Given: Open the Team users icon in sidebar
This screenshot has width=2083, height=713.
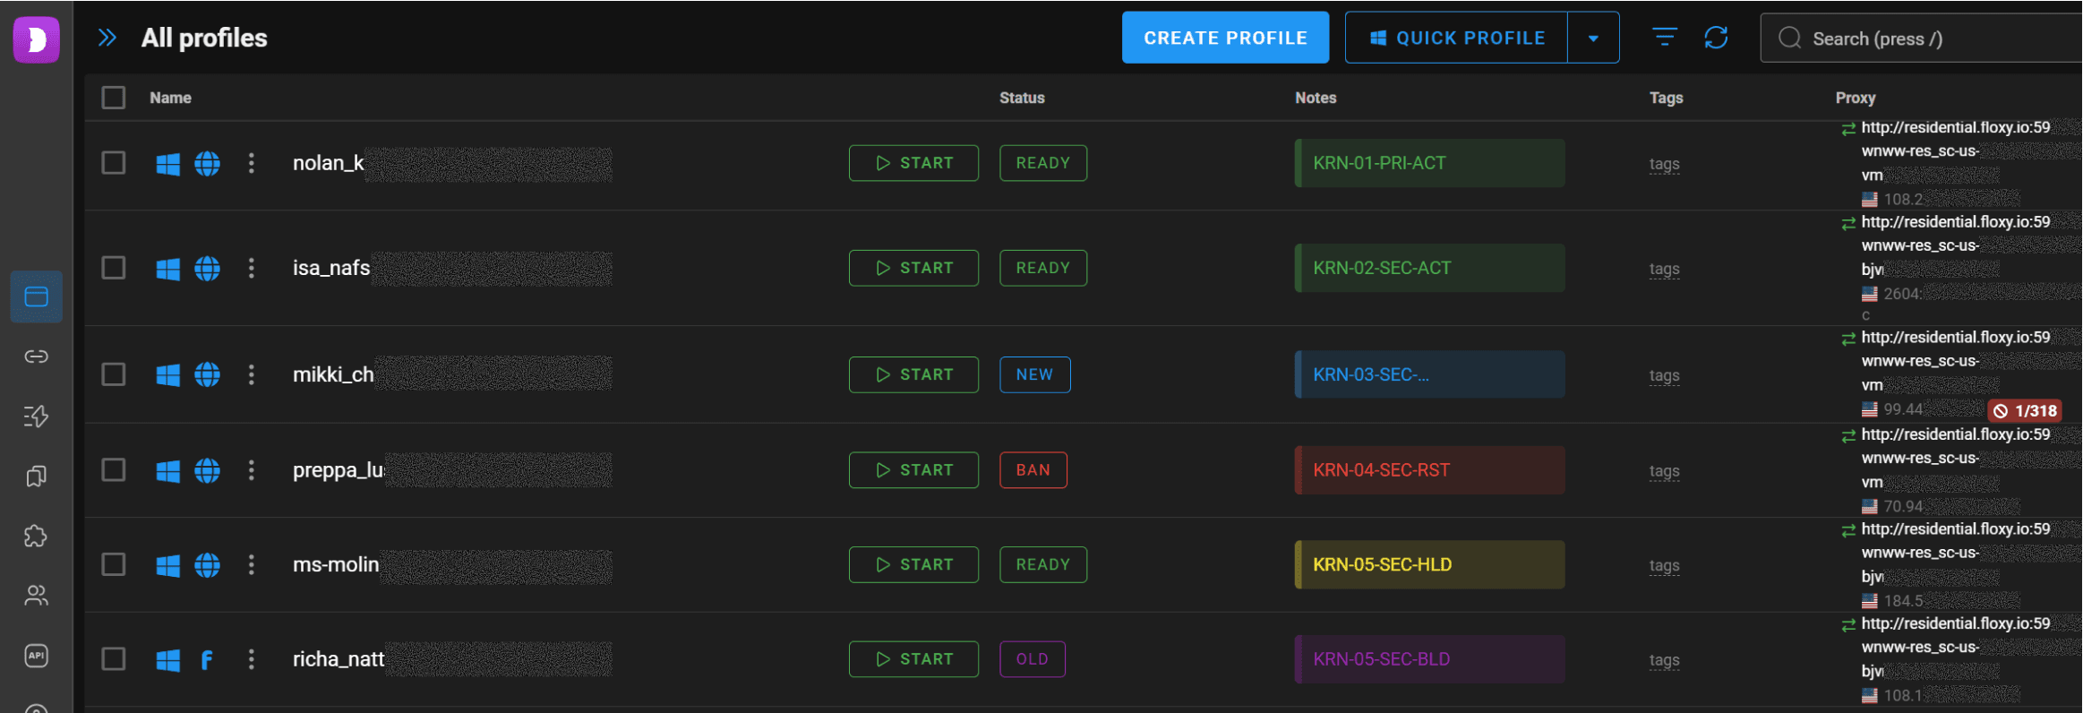Looking at the screenshot, I should [x=36, y=596].
